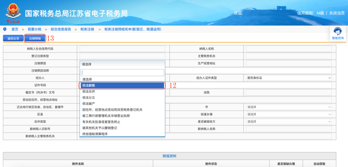
Task: Click the 自动获取 column header
Action: coord(319,164)
